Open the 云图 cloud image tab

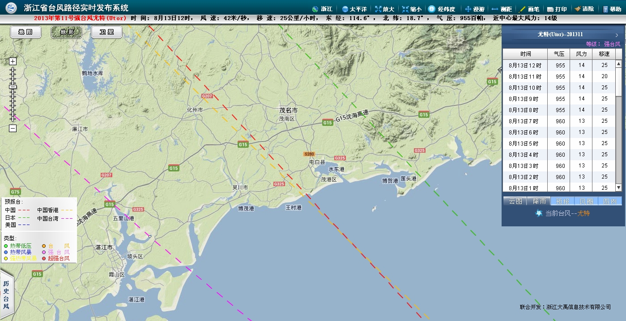click(515, 201)
